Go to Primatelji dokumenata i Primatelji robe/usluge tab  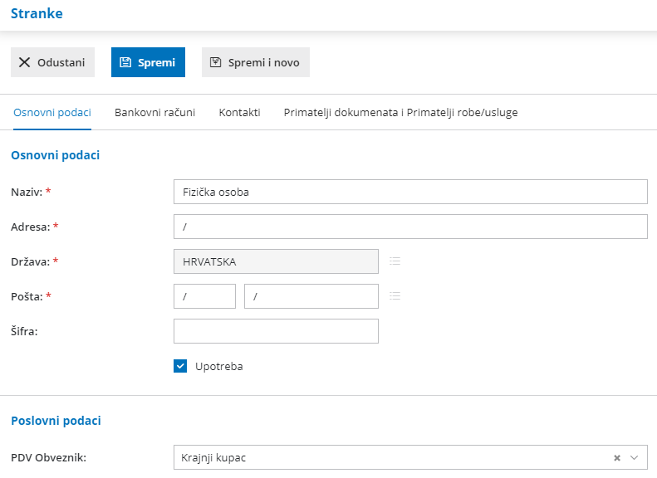click(400, 112)
